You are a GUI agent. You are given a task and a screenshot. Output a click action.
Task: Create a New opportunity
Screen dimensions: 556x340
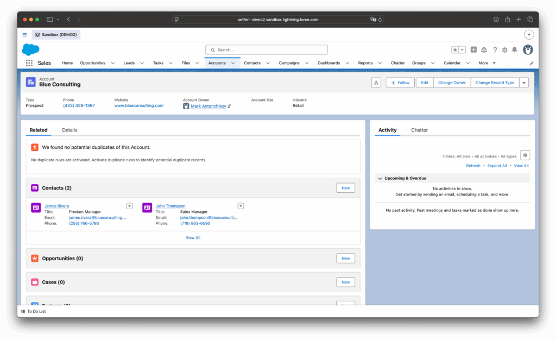[345, 259]
